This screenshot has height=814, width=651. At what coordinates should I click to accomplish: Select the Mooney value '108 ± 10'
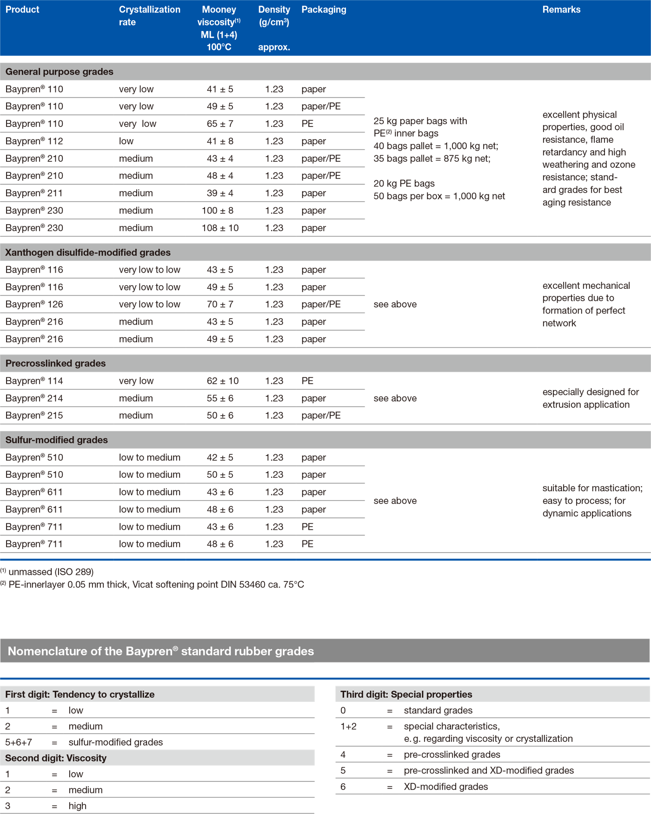pos(220,228)
